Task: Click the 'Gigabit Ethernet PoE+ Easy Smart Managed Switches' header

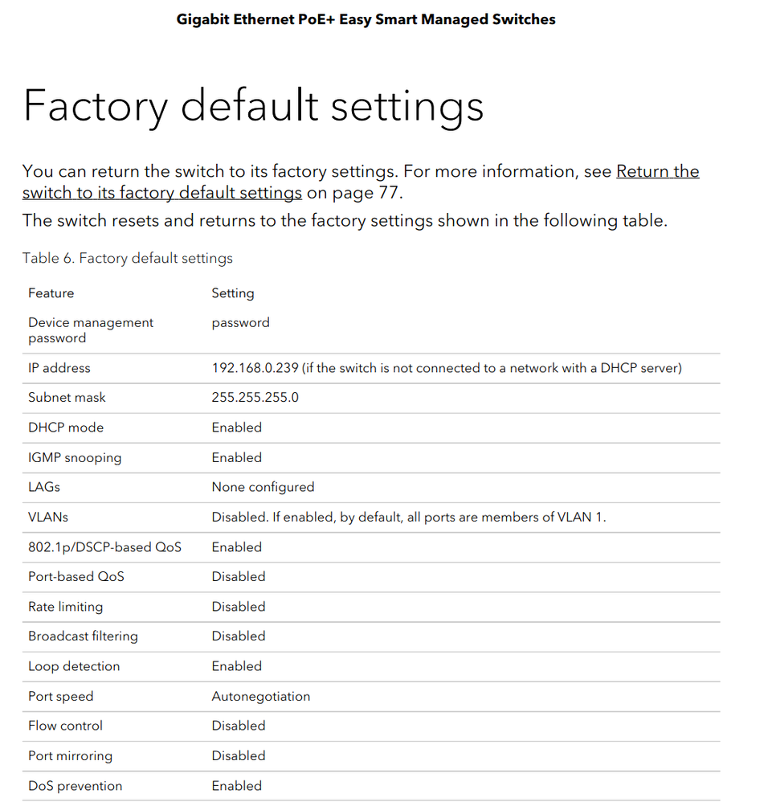Action: pyautogui.click(x=366, y=18)
